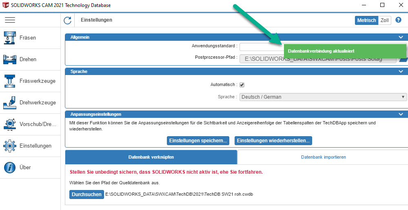Click Einstellungen speichern button

point(198,141)
